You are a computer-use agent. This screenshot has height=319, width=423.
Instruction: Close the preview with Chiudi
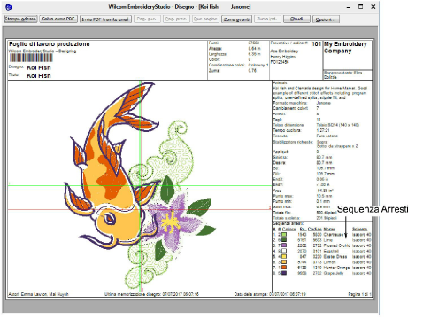[x=296, y=19]
